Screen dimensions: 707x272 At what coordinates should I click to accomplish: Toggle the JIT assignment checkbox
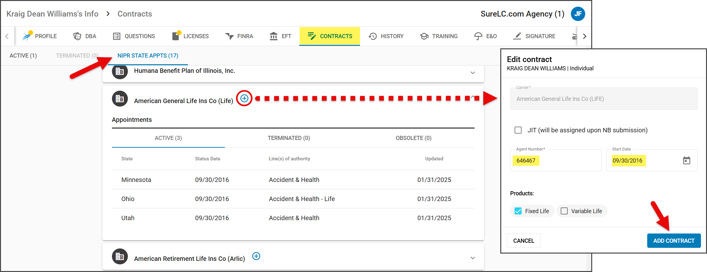(x=518, y=130)
